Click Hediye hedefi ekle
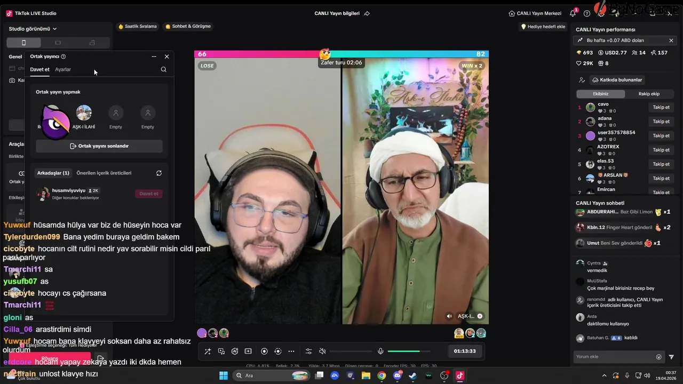This screenshot has height=384, width=683. tap(543, 27)
